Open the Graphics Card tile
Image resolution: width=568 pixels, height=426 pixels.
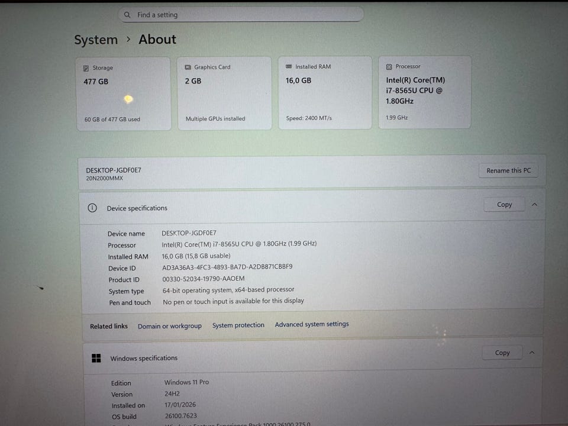pos(225,93)
